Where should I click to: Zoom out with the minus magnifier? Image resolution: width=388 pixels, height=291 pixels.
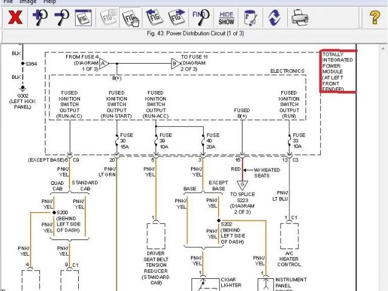tap(61, 18)
